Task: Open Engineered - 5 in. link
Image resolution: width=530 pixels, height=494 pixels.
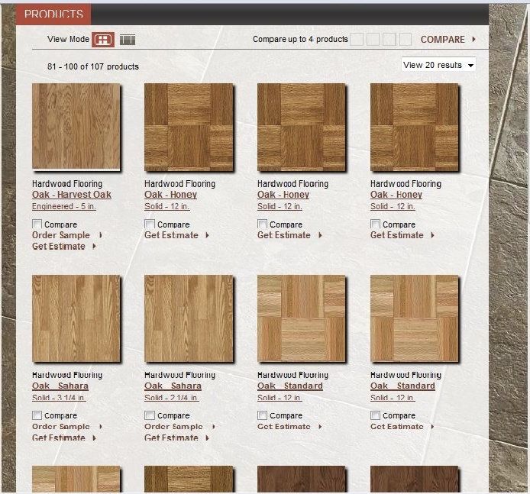Action: coord(64,206)
